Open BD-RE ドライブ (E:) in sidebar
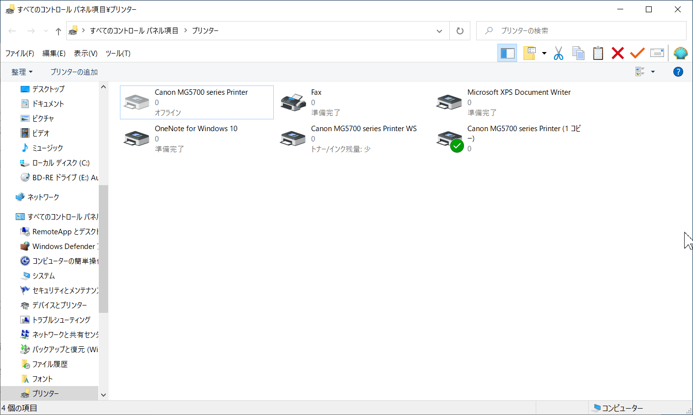The image size is (693, 415). pos(59,177)
